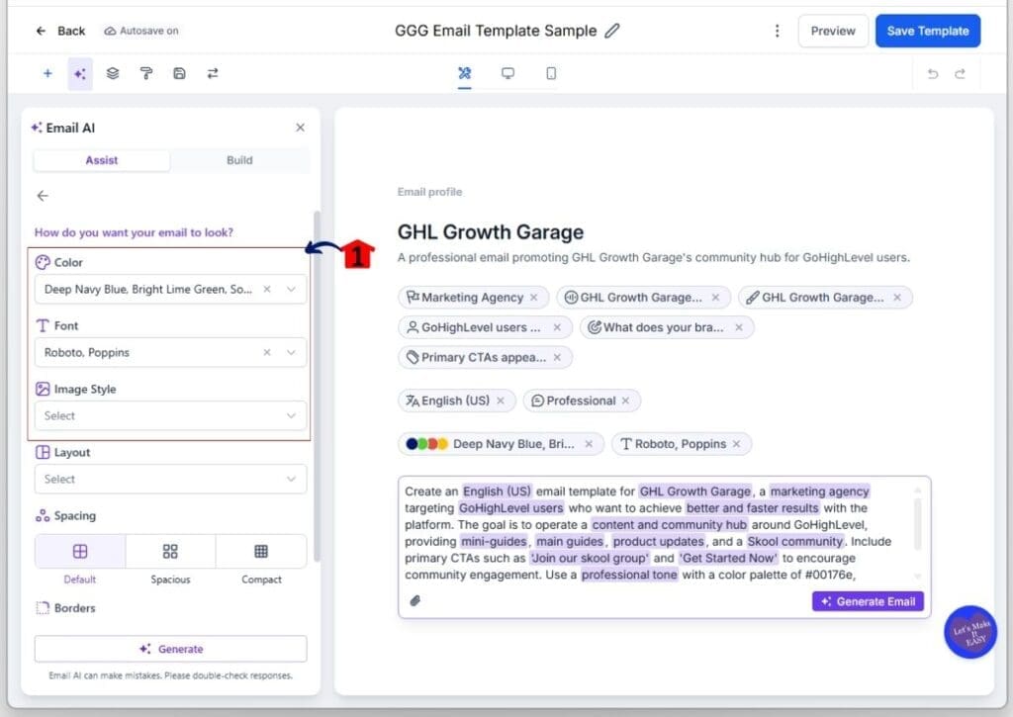Click the save icon in the toolbar
1013x717 pixels.
coord(179,73)
